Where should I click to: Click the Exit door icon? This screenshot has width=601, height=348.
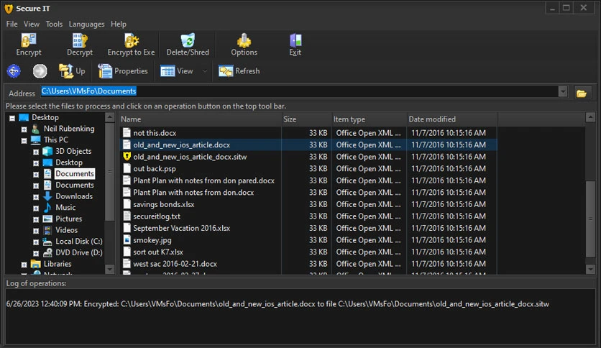pos(295,41)
